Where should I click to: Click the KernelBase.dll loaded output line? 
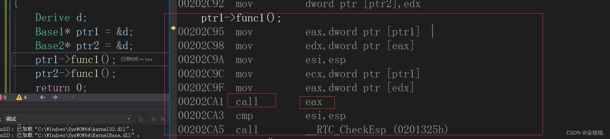(70, 135)
